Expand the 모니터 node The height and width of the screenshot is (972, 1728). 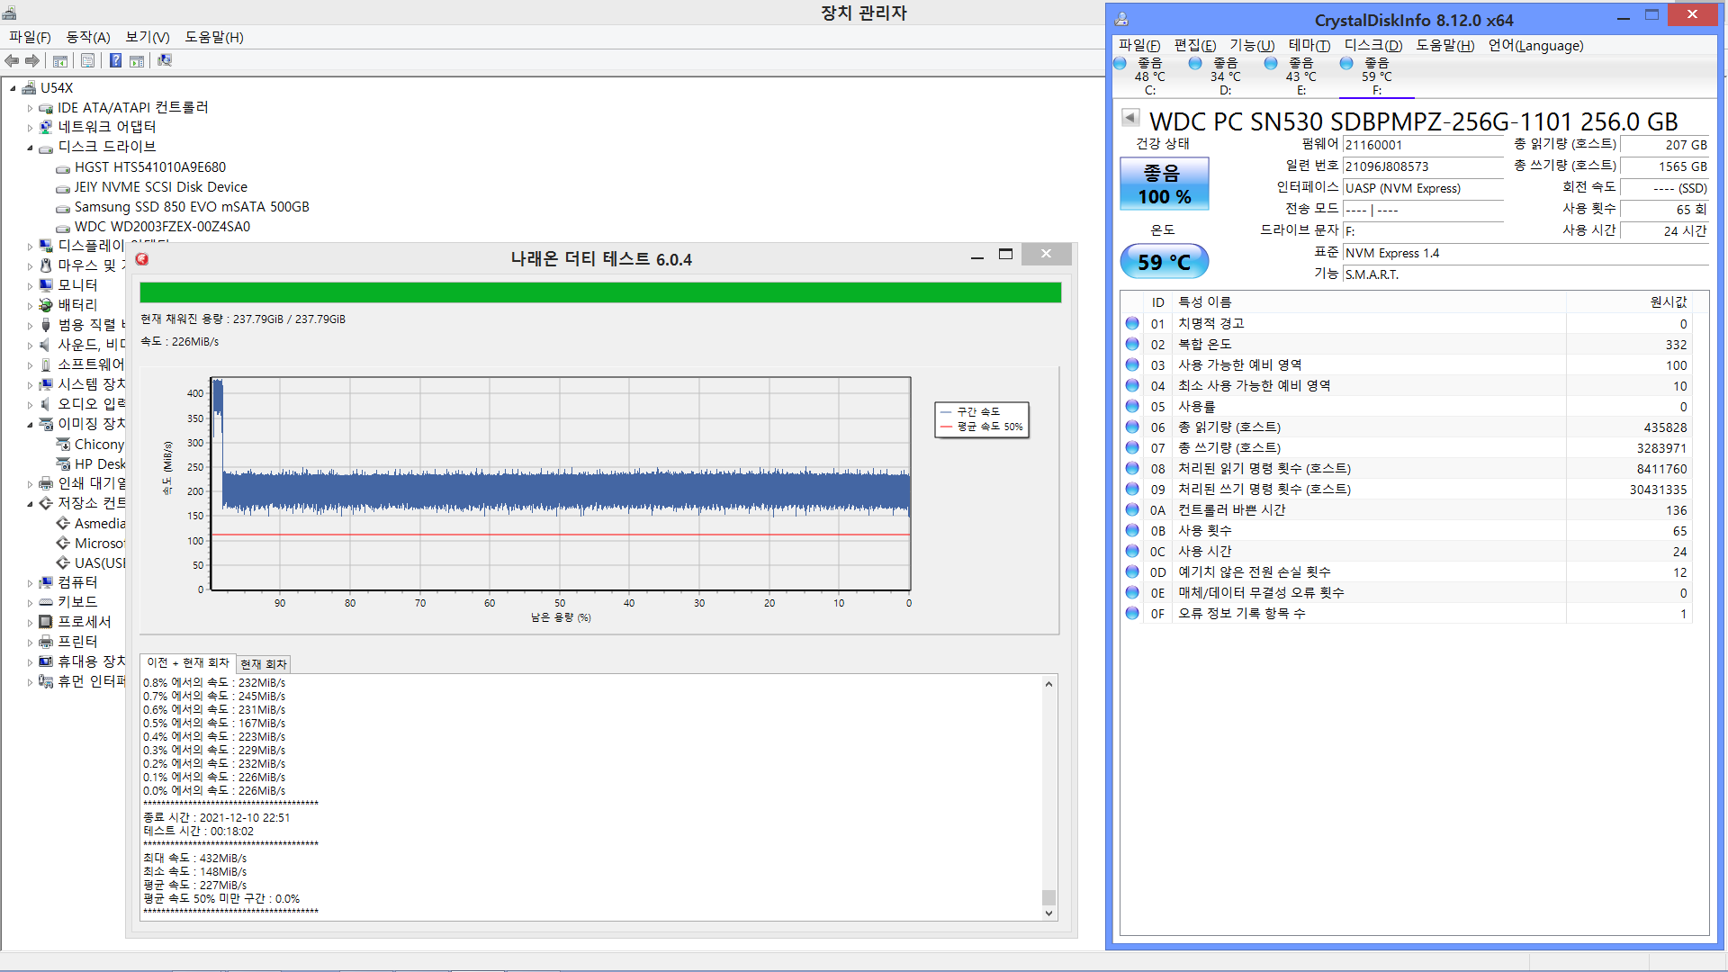pyautogui.click(x=30, y=286)
